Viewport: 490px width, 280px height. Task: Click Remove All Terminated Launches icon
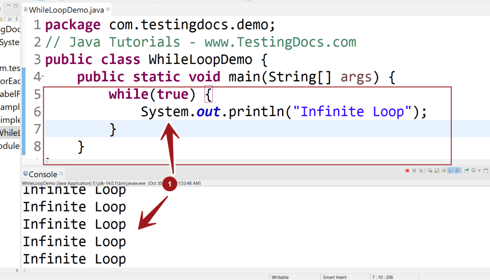[x=421, y=171]
